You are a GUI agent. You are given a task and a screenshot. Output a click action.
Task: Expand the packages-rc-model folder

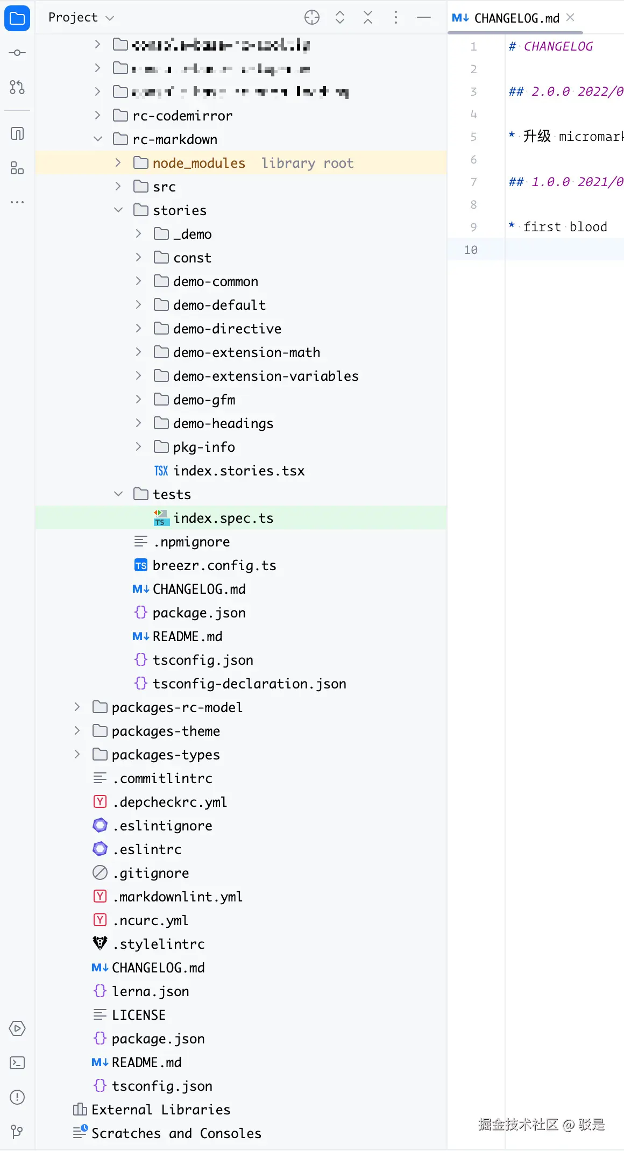coord(77,707)
